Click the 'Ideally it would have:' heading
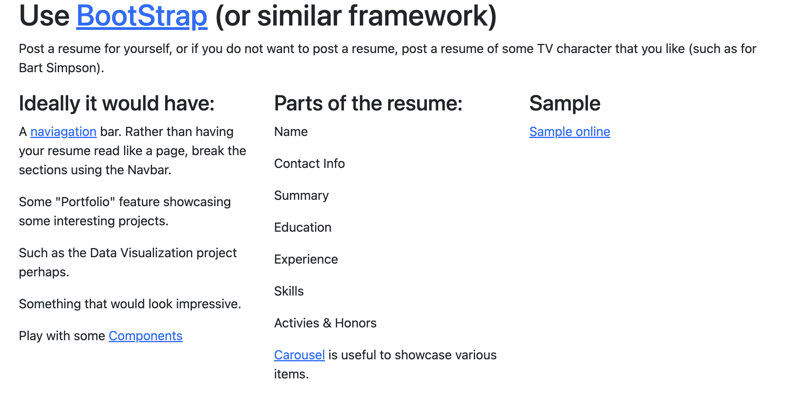This screenshot has width=785, height=398. coord(116,103)
